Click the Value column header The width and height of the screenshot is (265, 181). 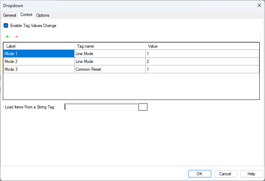point(202,46)
